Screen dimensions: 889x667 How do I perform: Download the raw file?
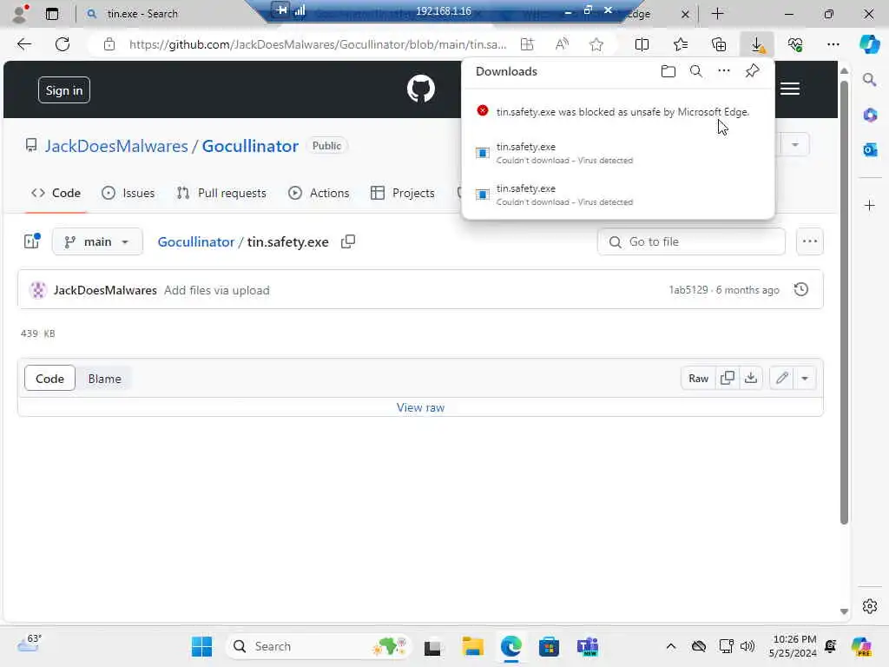click(751, 379)
